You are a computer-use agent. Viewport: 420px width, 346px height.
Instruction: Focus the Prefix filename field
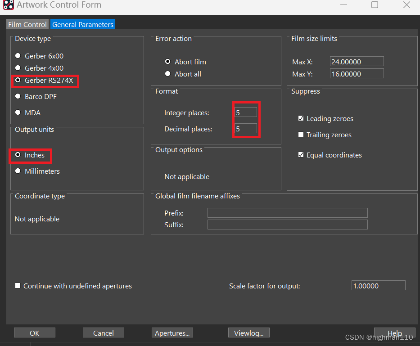click(x=287, y=213)
